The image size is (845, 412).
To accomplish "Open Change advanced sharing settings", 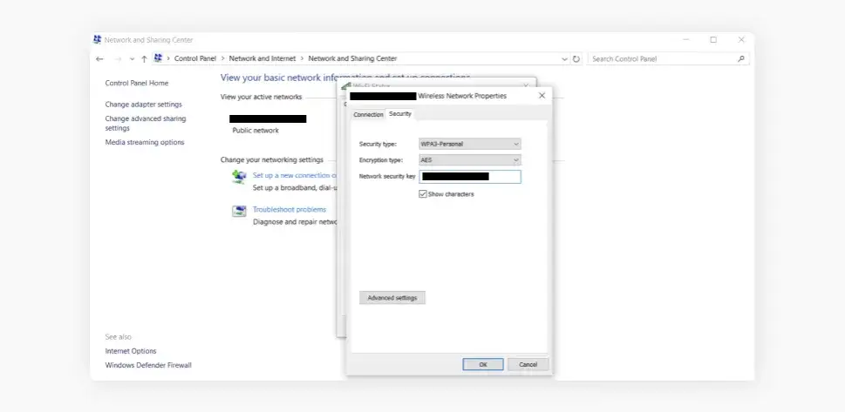I will pyautogui.click(x=146, y=124).
